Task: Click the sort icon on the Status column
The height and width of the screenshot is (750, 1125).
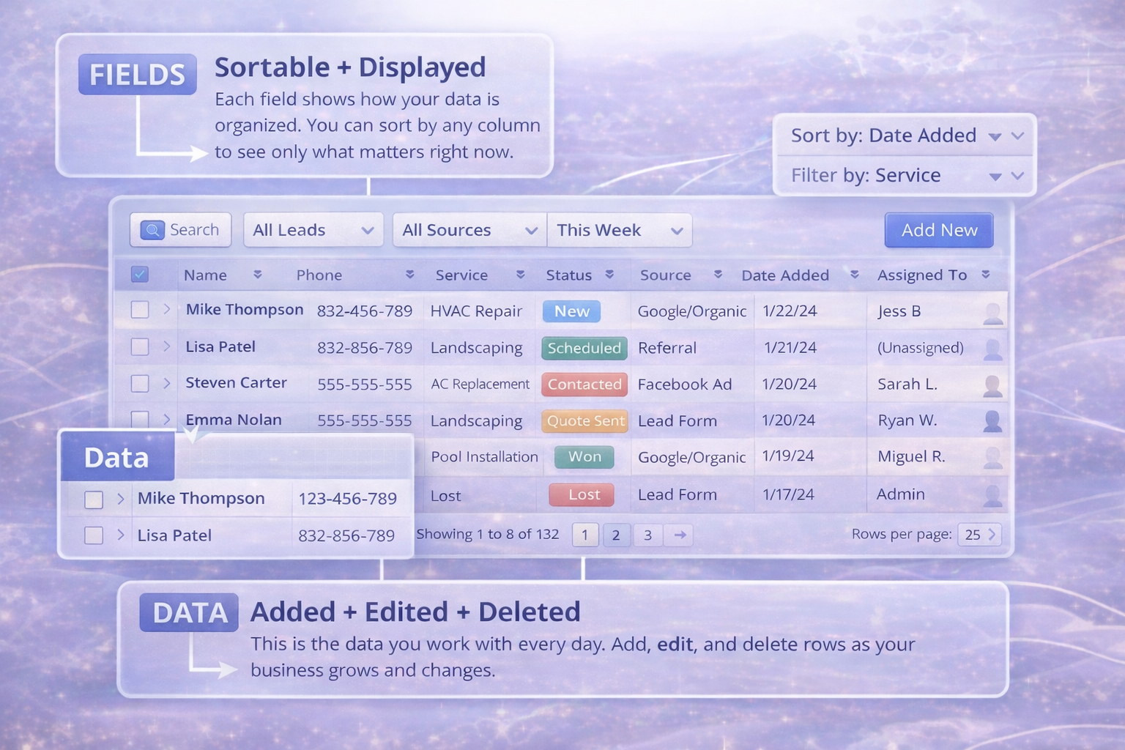Action: pos(609,275)
